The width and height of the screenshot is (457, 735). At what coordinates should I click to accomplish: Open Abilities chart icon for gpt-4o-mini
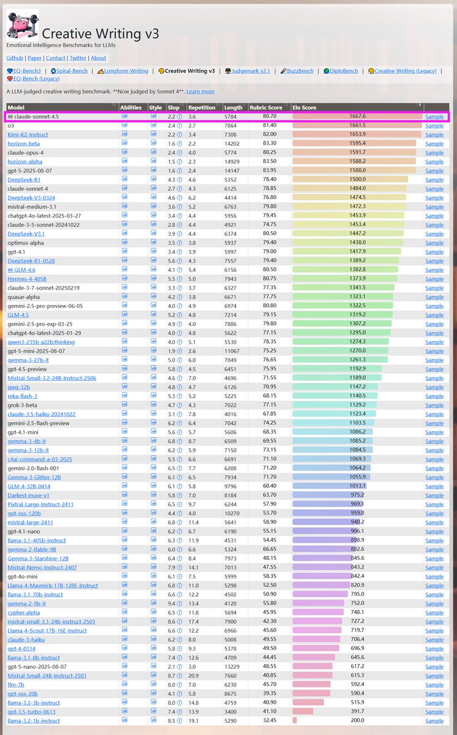pyautogui.click(x=125, y=576)
